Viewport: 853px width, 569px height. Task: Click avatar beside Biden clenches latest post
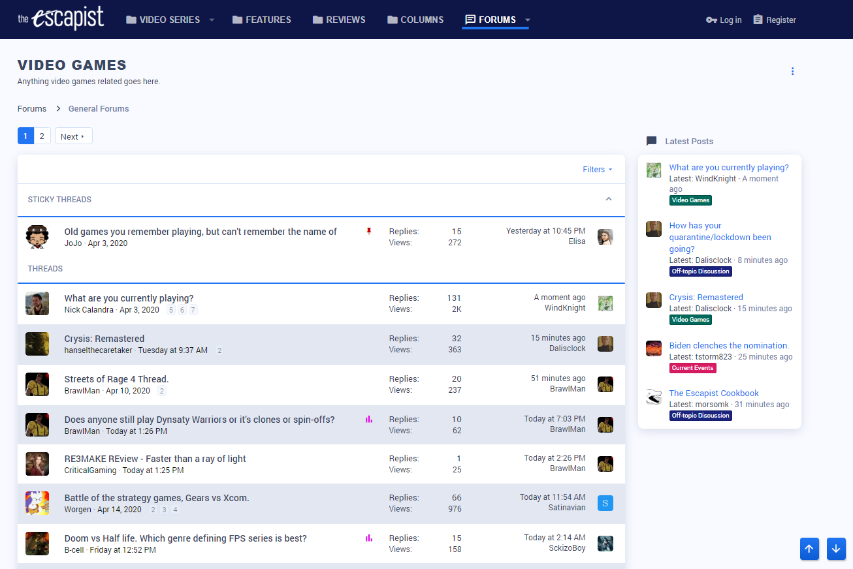pyautogui.click(x=654, y=348)
